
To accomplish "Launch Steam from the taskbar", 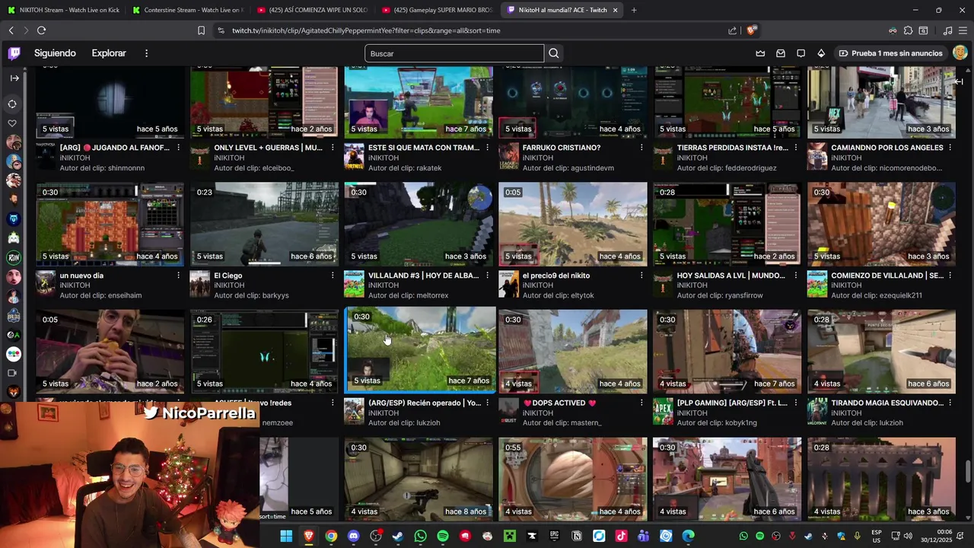I will 398,536.
